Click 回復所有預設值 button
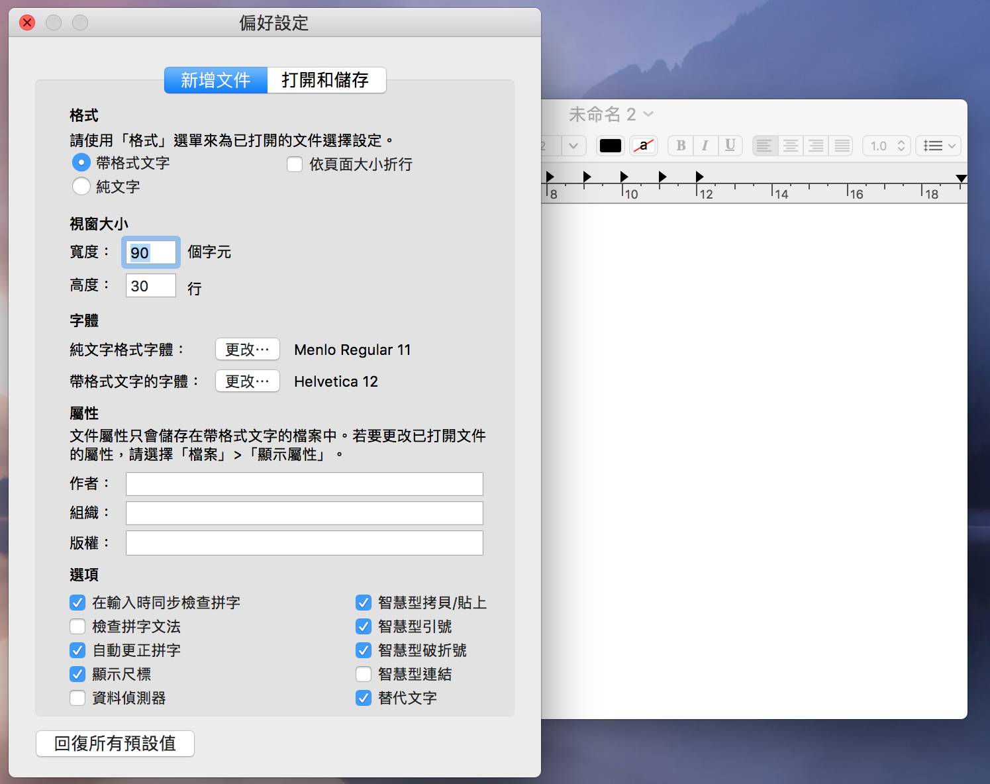The height and width of the screenshot is (784, 990). pyautogui.click(x=115, y=744)
